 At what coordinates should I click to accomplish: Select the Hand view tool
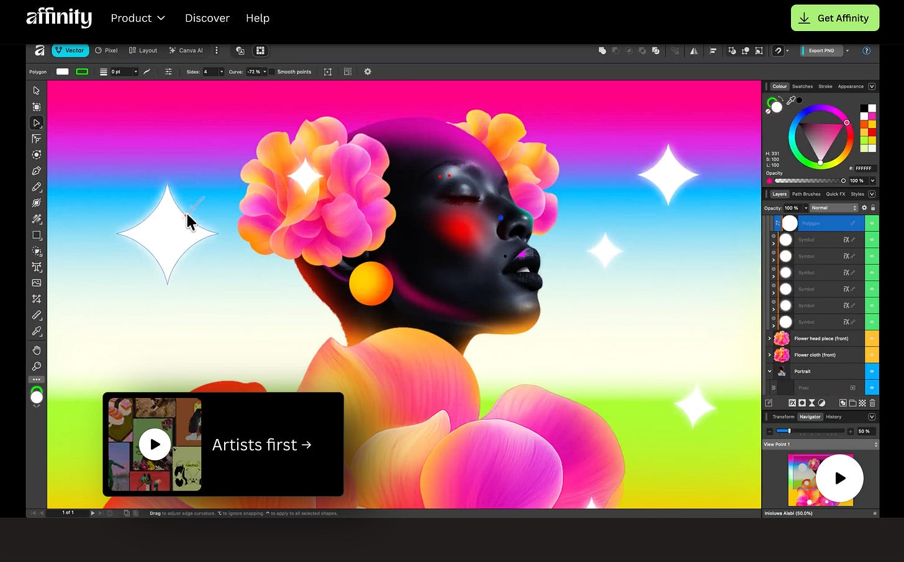pyautogui.click(x=37, y=350)
